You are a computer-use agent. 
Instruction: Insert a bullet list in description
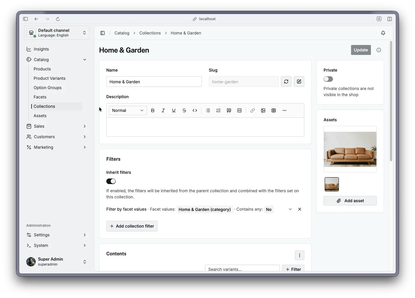[208, 110]
